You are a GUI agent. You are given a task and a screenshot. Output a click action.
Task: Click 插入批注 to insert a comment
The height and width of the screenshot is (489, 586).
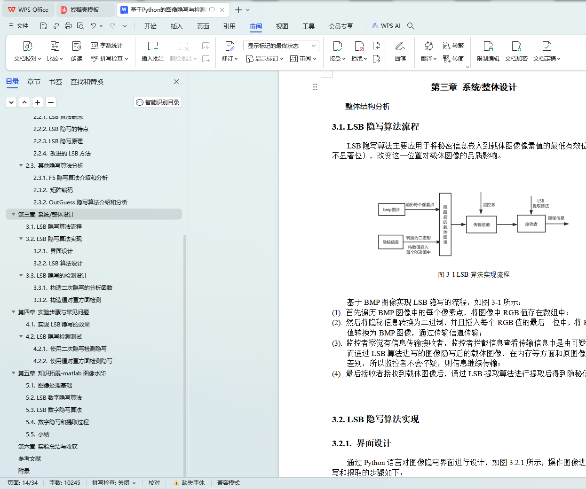[153, 52]
